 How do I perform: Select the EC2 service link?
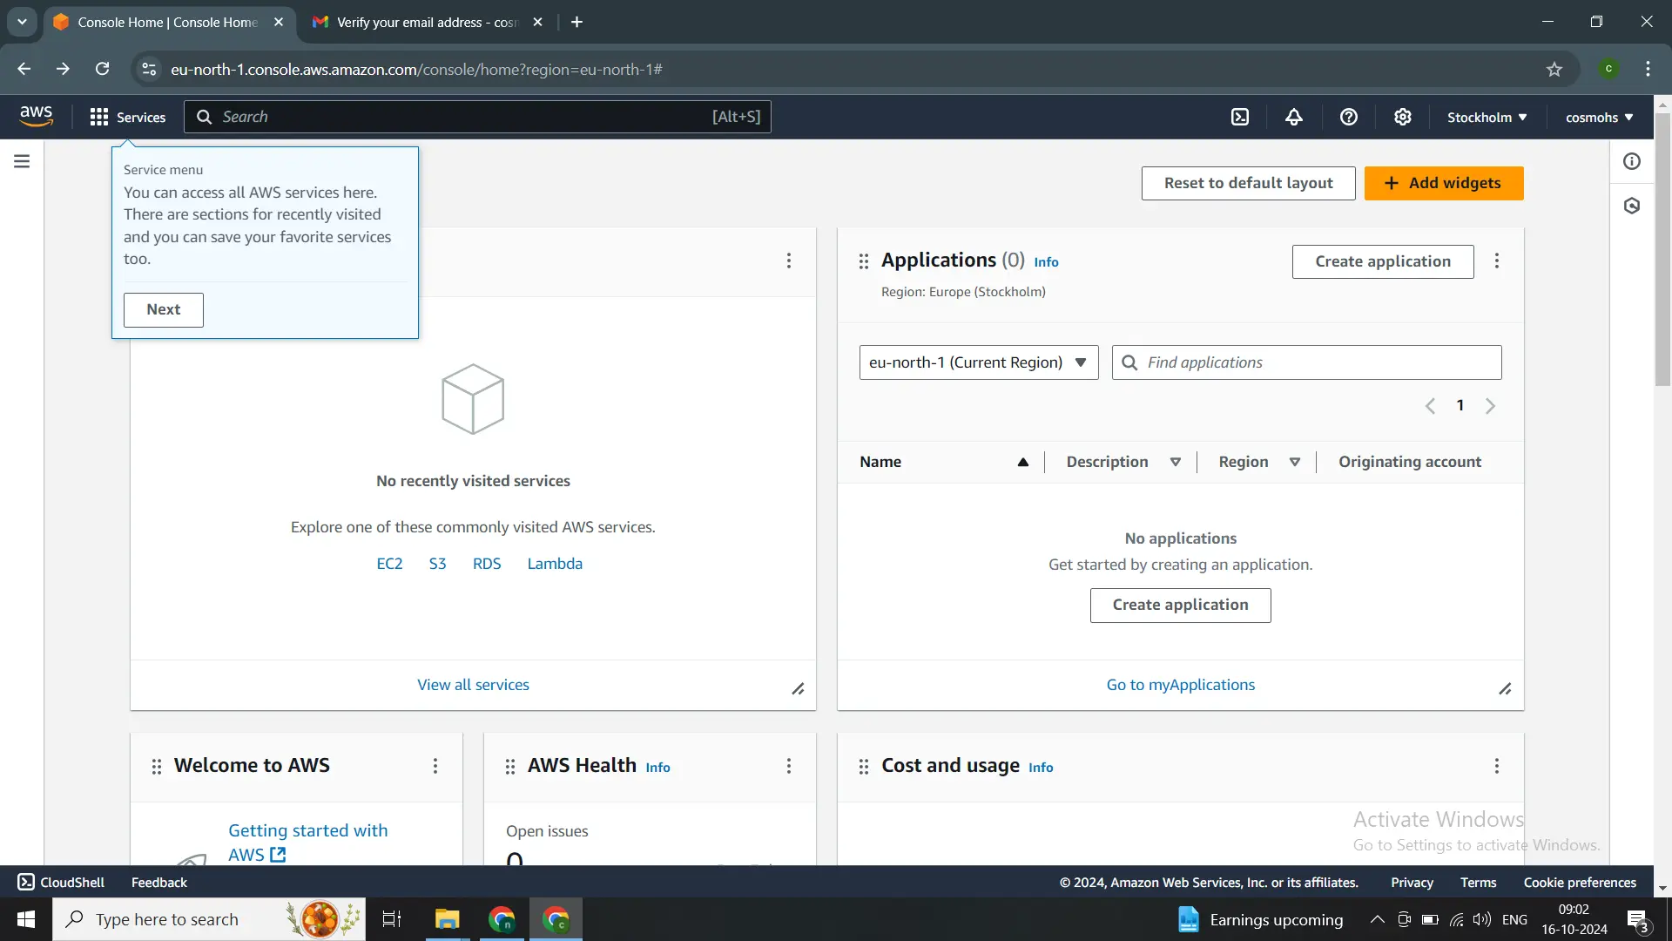[389, 563]
